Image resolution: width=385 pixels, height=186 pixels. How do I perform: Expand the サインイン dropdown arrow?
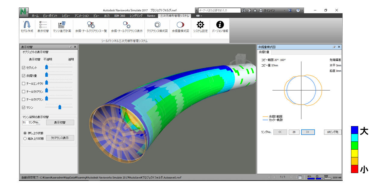click(x=284, y=11)
